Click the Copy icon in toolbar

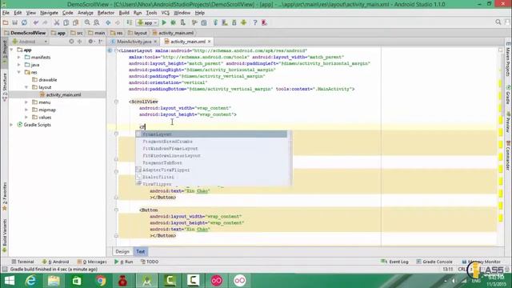click(x=66, y=22)
